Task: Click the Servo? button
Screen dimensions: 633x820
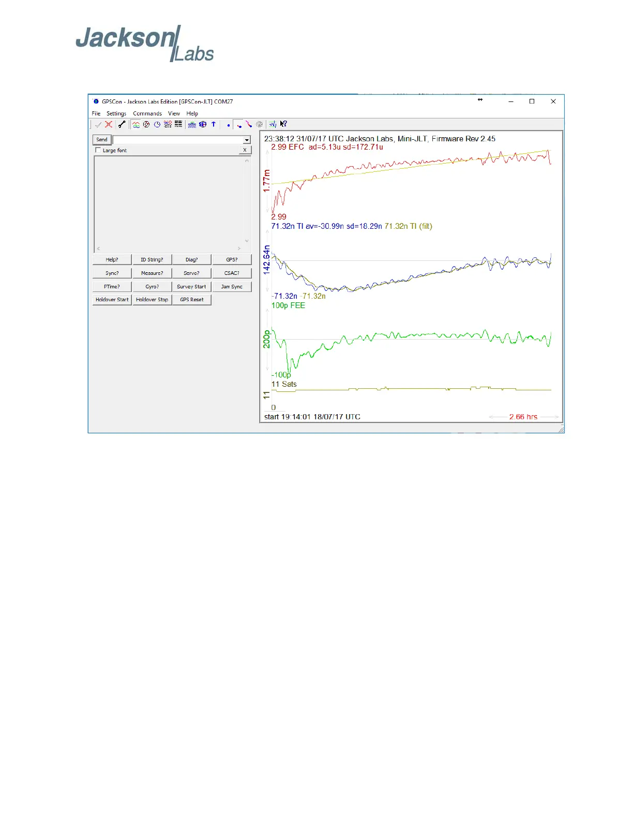Action: pos(192,273)
